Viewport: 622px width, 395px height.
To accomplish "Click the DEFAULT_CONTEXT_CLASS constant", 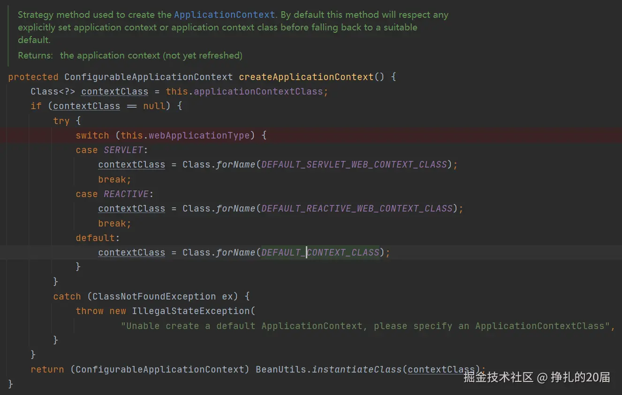I will (x=320, y=253).
